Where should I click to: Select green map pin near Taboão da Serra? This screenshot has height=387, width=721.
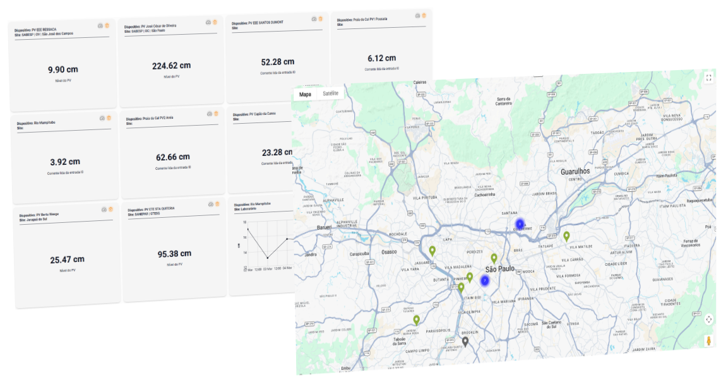[416, 320]
